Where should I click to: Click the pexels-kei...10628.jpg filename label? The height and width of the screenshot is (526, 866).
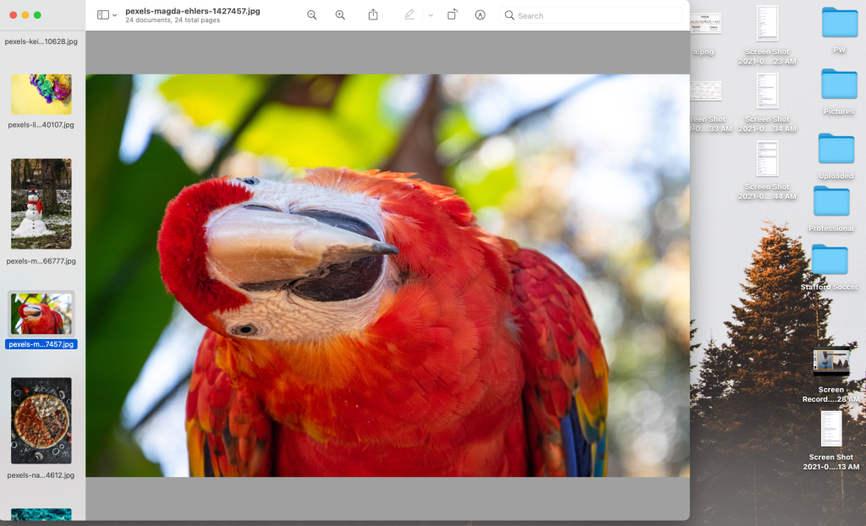point(41,41)
